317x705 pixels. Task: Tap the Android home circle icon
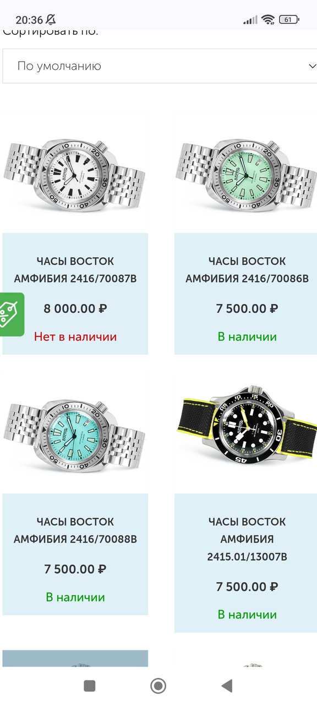tap(158, 685)
